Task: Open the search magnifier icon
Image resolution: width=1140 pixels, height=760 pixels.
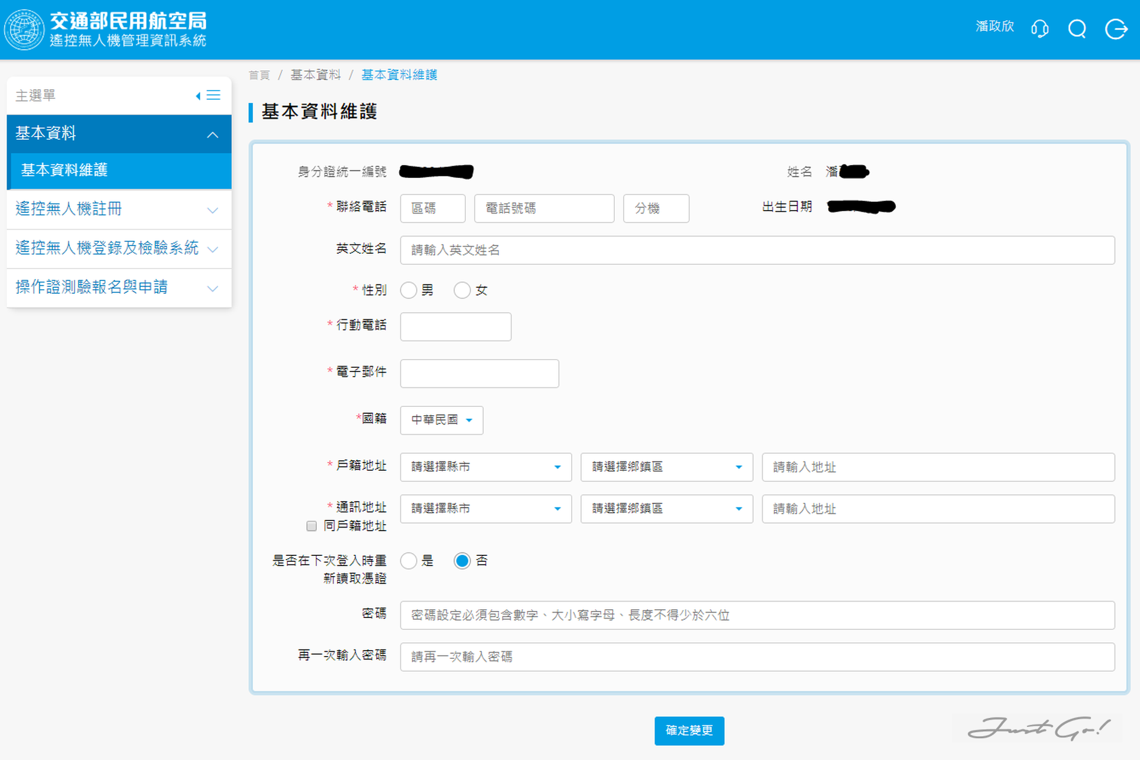Action: 1077,28
